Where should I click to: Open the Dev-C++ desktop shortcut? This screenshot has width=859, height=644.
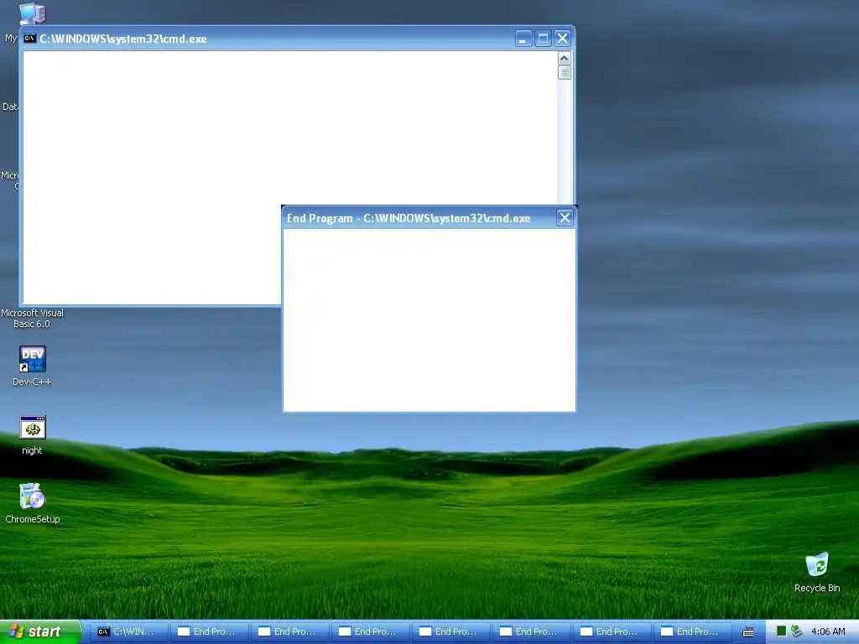(x=33, y=359)
